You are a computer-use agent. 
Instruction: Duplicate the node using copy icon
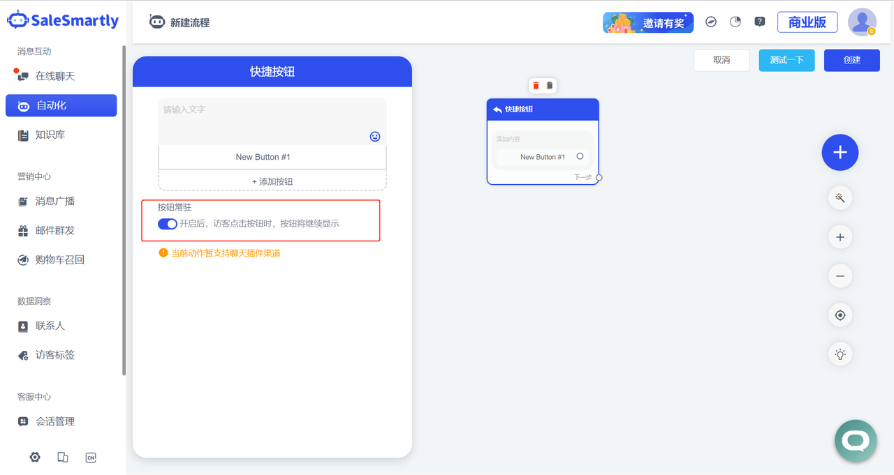(550, 86)
